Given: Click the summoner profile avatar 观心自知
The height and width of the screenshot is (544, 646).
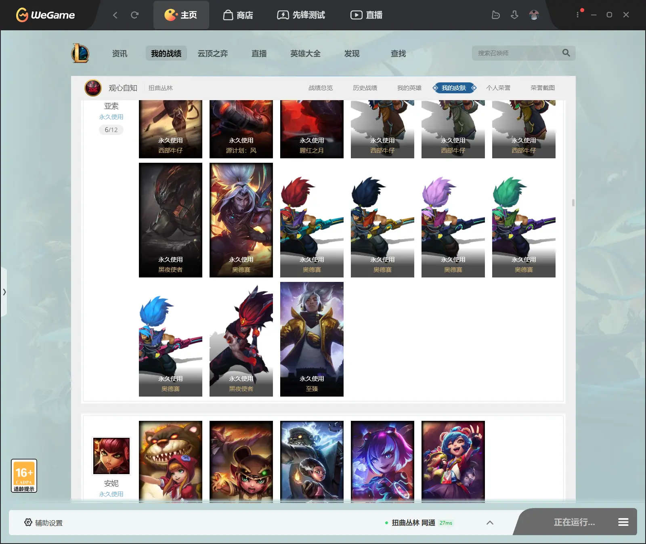Looking at the screenshot, I should (93, 88).
